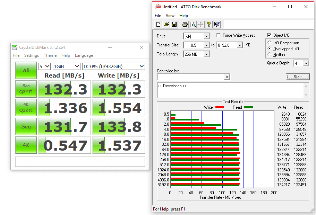316x215 pixels.
Task: Click write result 2648 in the 0.5 row
Action: (x=285, y=114)
